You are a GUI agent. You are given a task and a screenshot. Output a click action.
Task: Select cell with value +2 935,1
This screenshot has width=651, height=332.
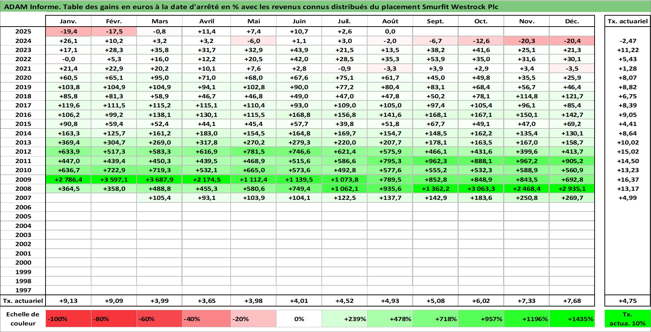pyautogui.click(x=572, y=189)
